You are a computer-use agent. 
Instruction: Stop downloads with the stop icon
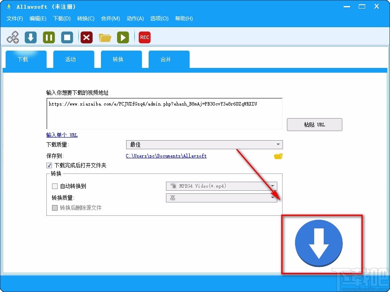[67, 37]
